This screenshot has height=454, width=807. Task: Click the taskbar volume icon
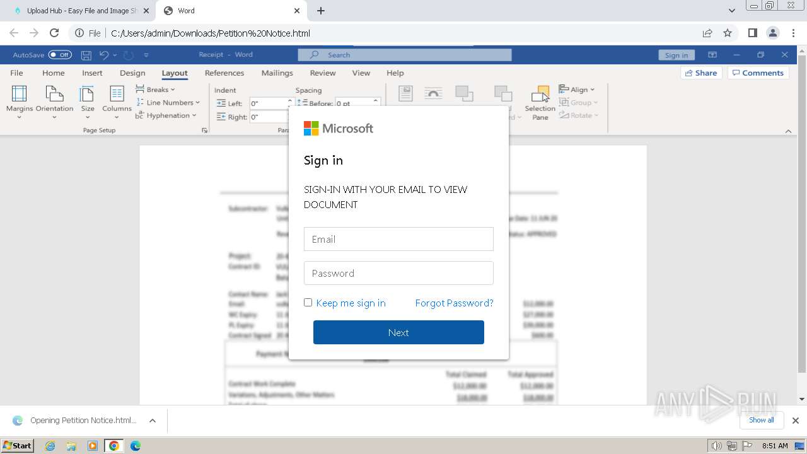click(x=717, y=446)
